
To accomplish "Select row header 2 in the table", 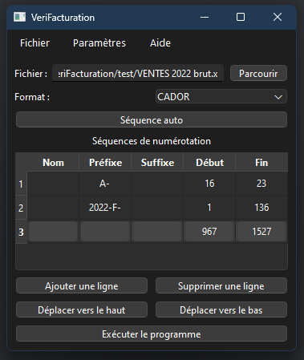I will tap(21, 208).
